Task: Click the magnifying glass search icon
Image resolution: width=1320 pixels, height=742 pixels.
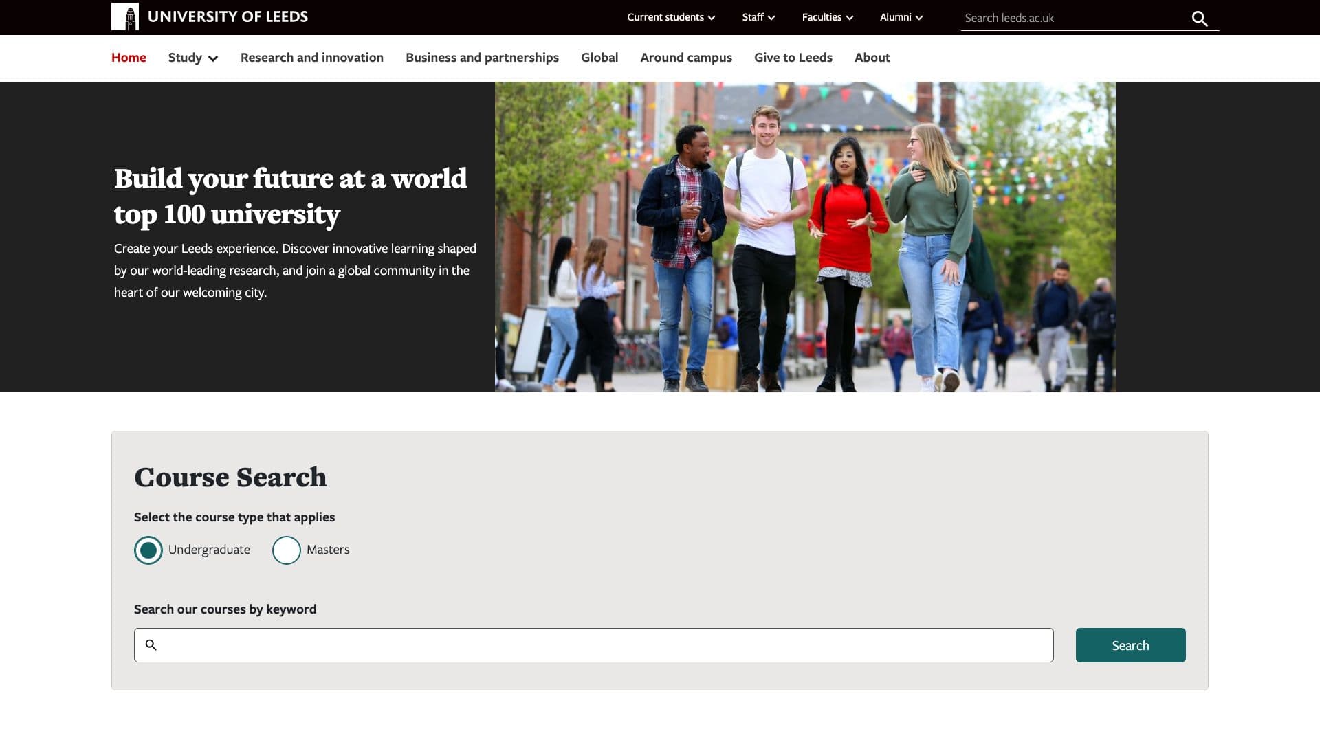Action: 1200,19
